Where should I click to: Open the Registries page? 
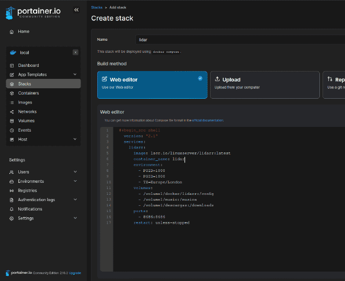pos(27,191)
